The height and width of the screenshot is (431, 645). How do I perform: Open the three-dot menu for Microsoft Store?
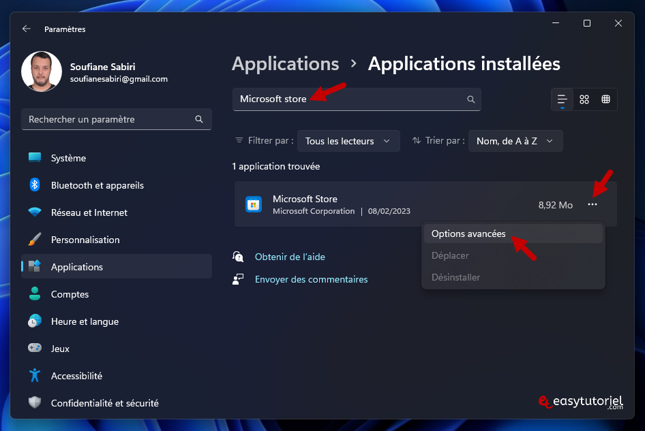[x=592, y=205]
